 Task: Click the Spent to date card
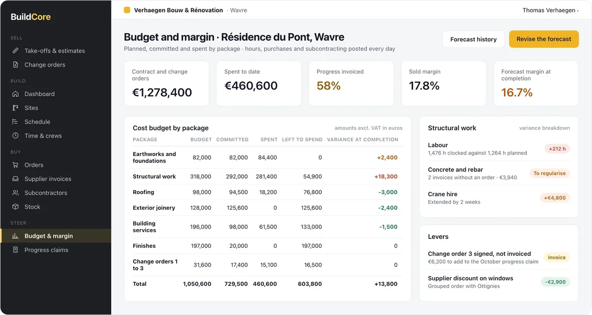click(259, 83)
